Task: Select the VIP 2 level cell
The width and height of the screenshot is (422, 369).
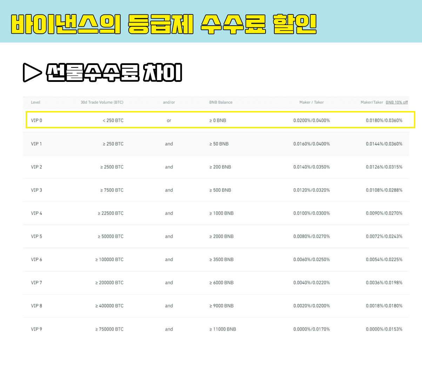Action: point(36,167)
